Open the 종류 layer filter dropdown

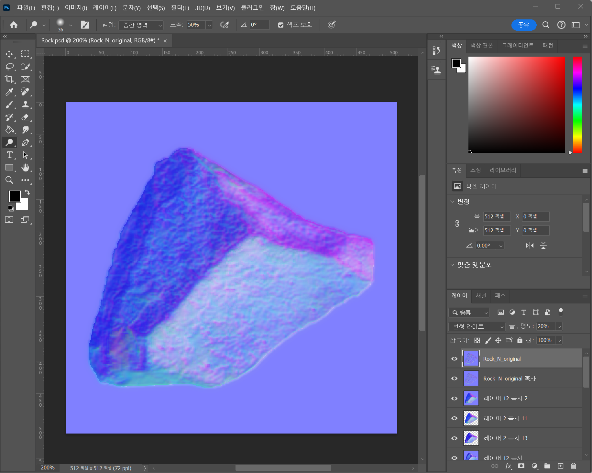pos(469,313)
